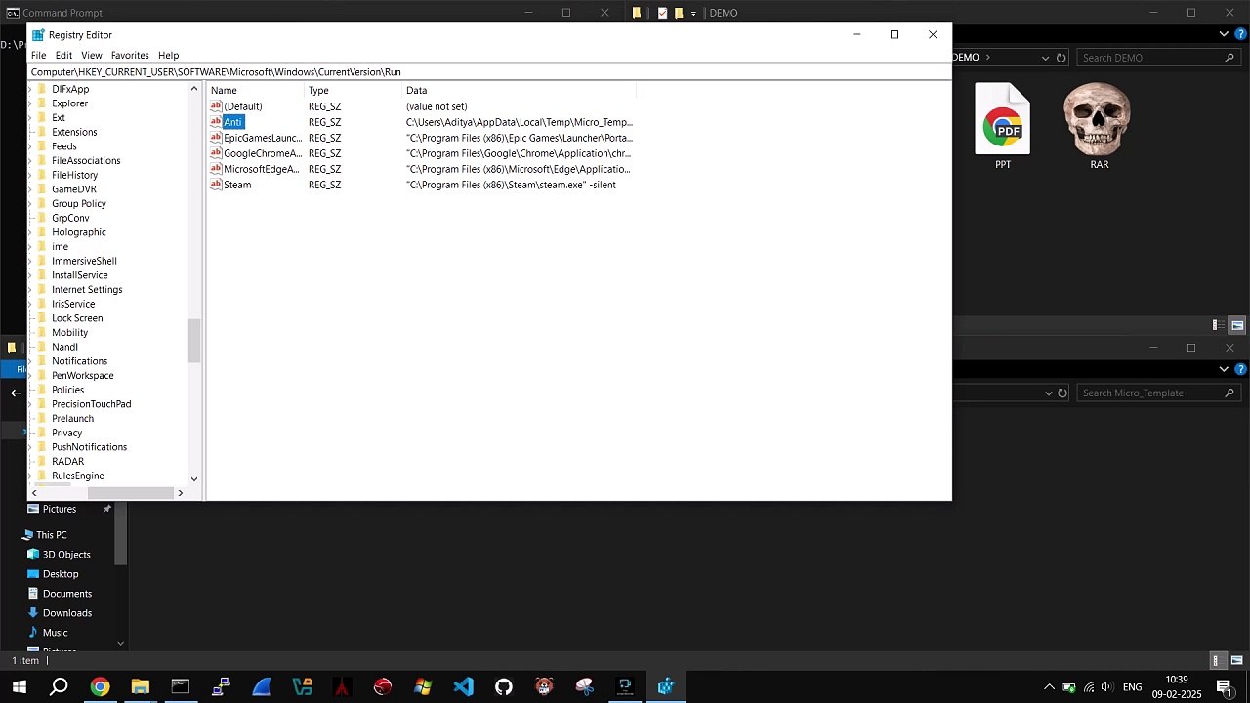Image resolution: width=1250 pixels, height=703 pixels.
Task: Expand the DIFxApp registry key
Action: [x=29, y=89]
